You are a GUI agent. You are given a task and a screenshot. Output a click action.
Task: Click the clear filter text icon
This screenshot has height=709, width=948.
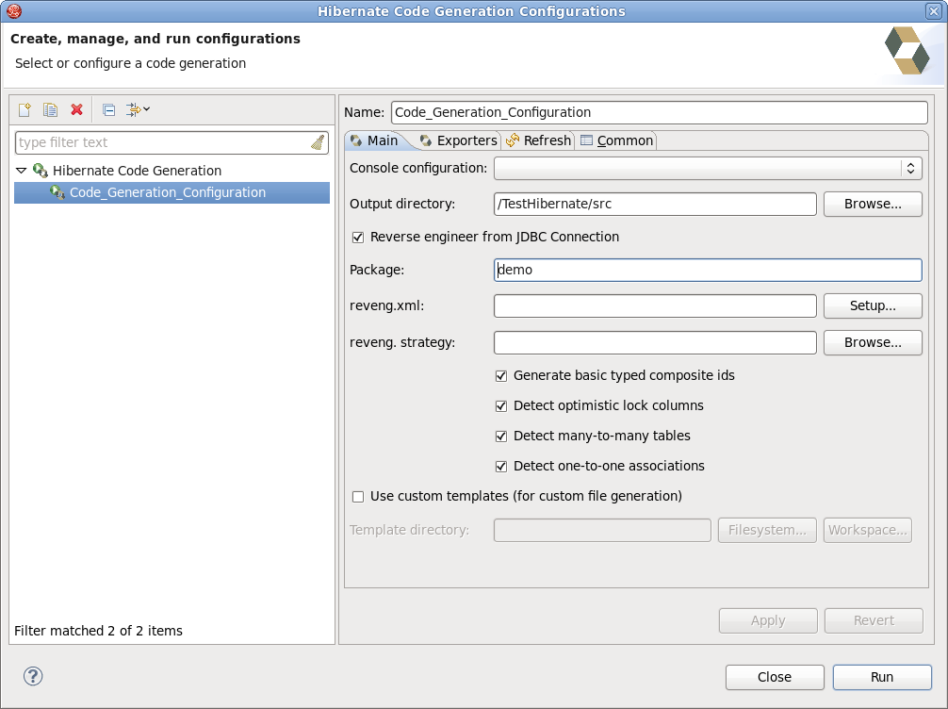(x=319, y=141)
